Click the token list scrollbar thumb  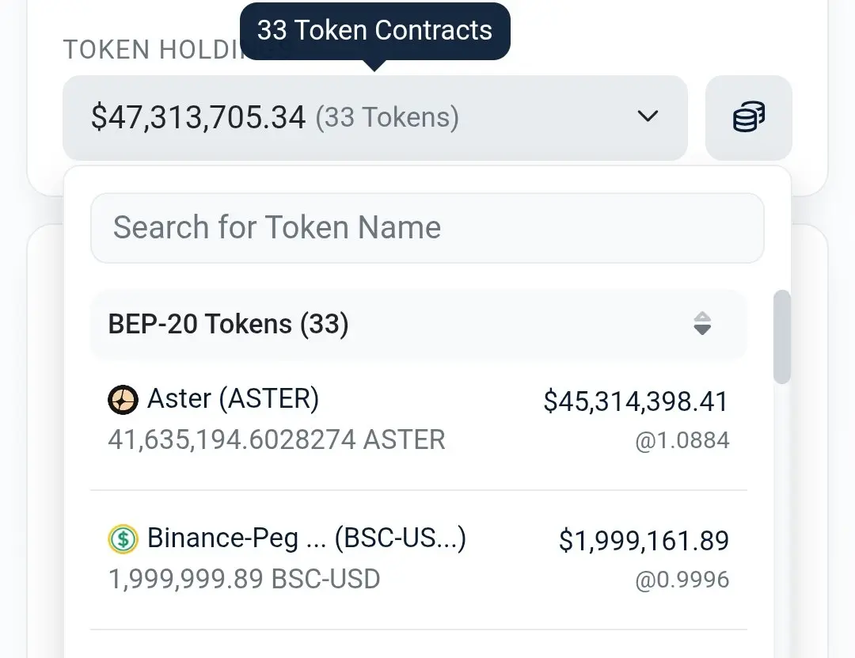[x=781, y=337]
